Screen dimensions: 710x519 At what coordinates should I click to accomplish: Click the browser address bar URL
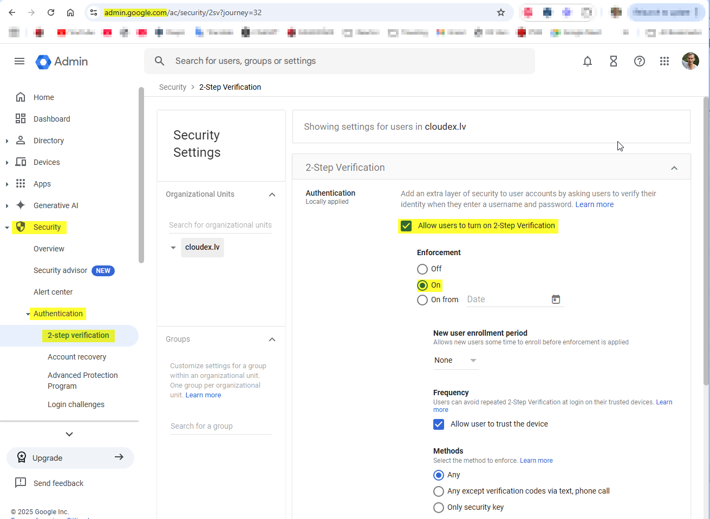coord(183,12)
